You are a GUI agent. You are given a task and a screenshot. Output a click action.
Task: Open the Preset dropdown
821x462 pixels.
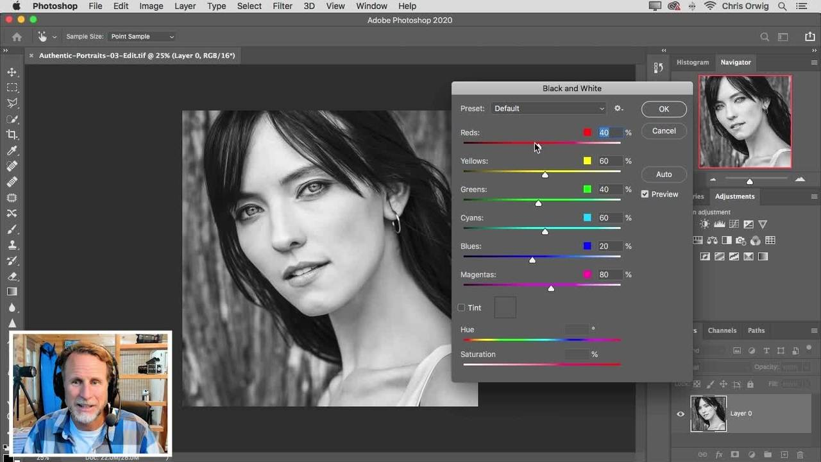click(548, 108)
